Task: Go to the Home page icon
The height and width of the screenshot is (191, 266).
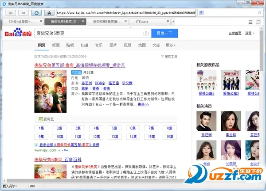Action: [x=49, y=13]
